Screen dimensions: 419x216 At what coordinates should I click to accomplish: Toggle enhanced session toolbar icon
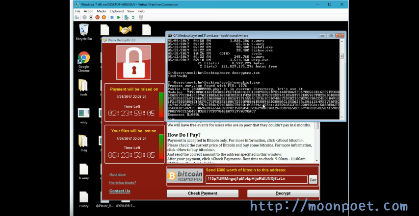pyautogui.click(x=141, y=17)
